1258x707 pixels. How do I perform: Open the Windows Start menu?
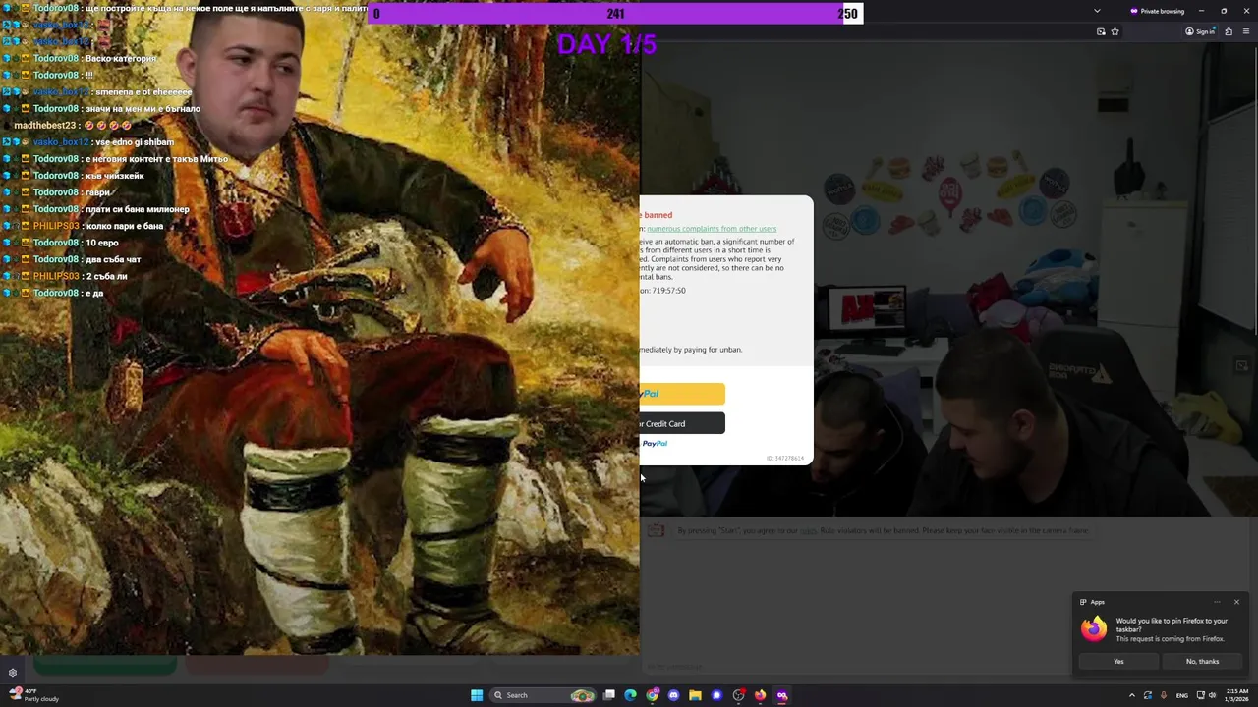click(x=477, y=695)
